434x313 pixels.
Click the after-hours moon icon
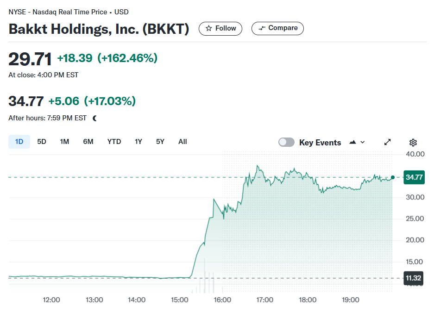tap(94, 119)
